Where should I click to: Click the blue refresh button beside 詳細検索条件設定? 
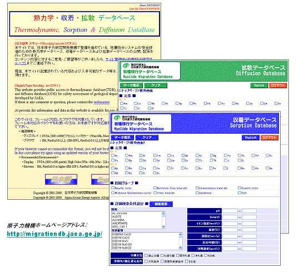click(161, 204)
